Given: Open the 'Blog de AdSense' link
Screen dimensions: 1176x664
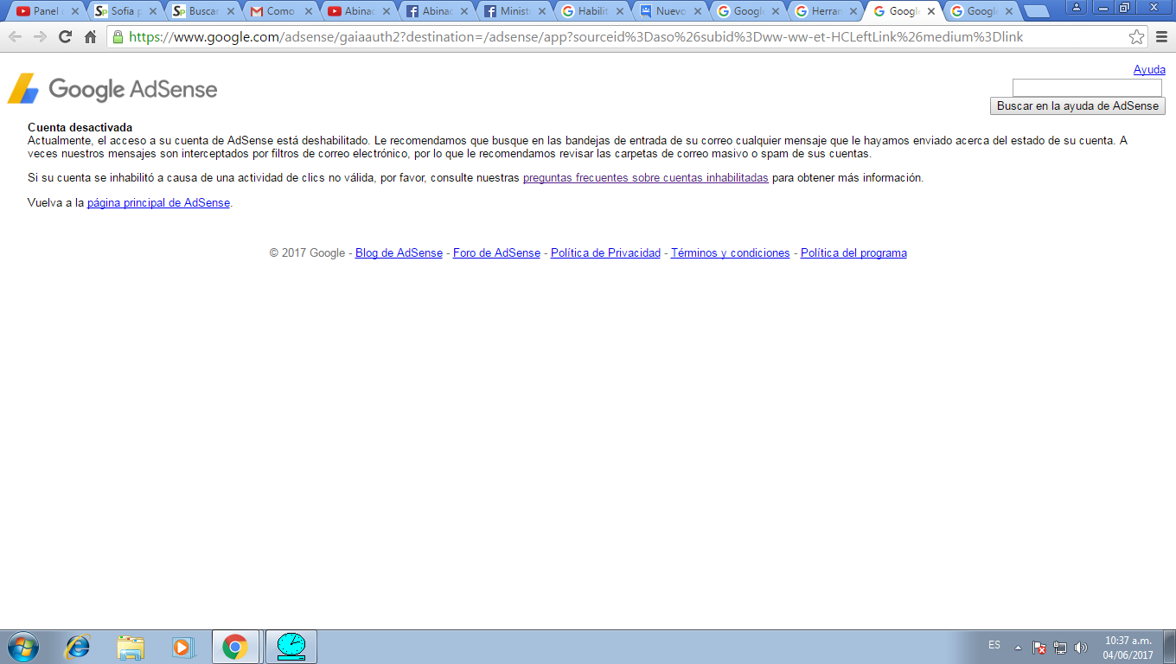Looking at the screenshot, I should [x=399, y=253].
